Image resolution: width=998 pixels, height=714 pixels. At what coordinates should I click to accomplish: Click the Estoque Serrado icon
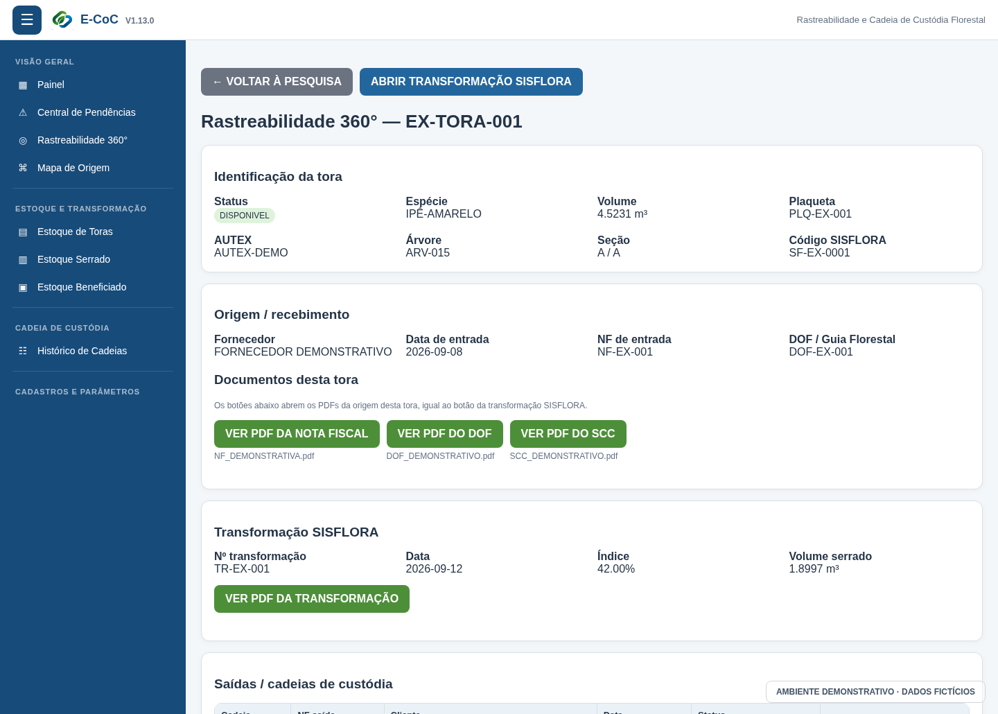pyautogui.click(x=23, y=259)
